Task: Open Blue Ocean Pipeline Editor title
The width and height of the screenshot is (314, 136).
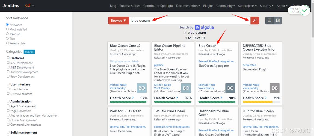Action: pyautogui.click(x=170, y=47)
